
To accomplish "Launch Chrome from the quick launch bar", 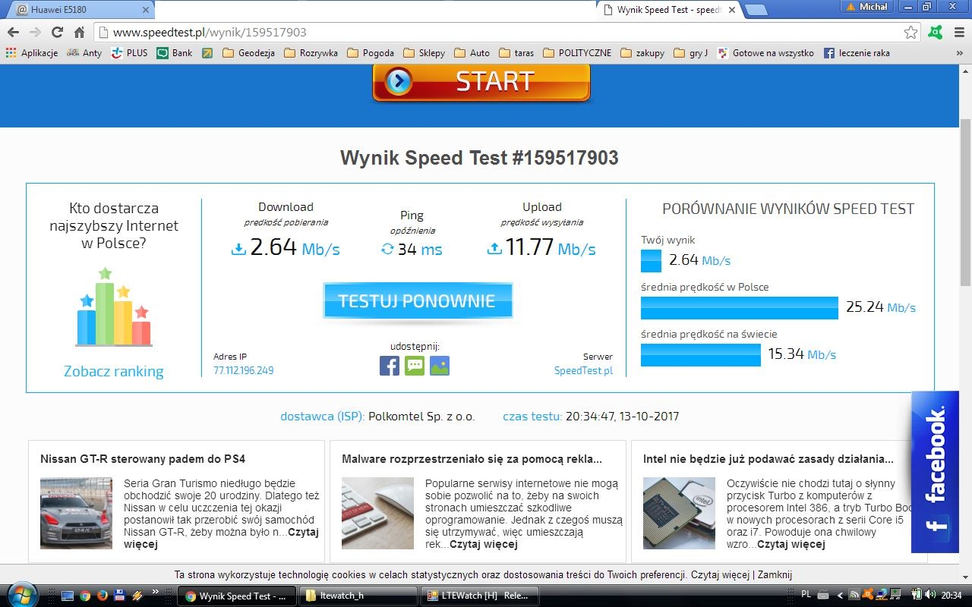I will 85,596.
